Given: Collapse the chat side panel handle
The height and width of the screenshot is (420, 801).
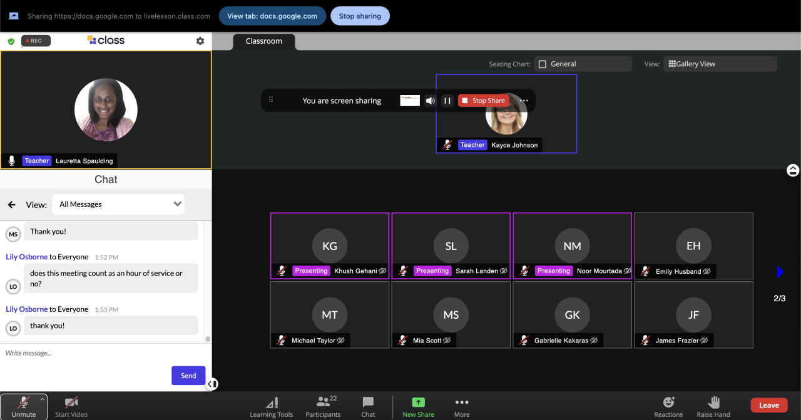Looking at the screenshot, I should click(x=212, y=384).
